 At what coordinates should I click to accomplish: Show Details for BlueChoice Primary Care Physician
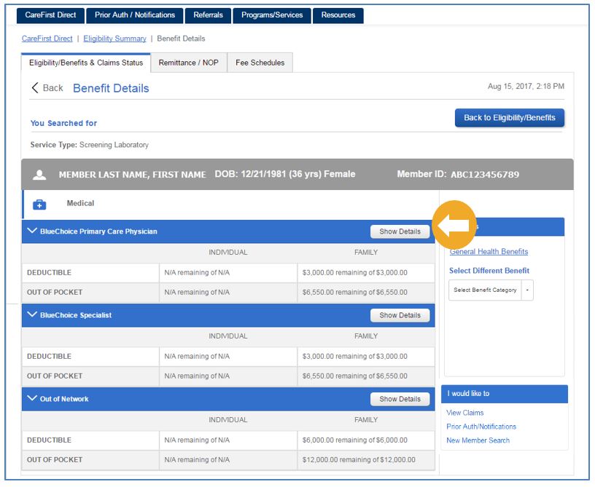[400, 231]
